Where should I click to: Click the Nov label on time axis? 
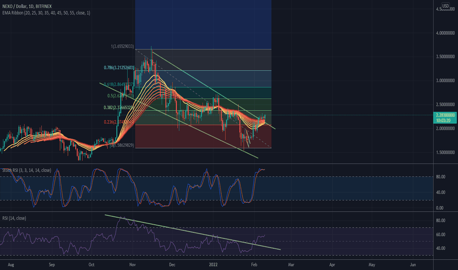[x=133, y=264]
